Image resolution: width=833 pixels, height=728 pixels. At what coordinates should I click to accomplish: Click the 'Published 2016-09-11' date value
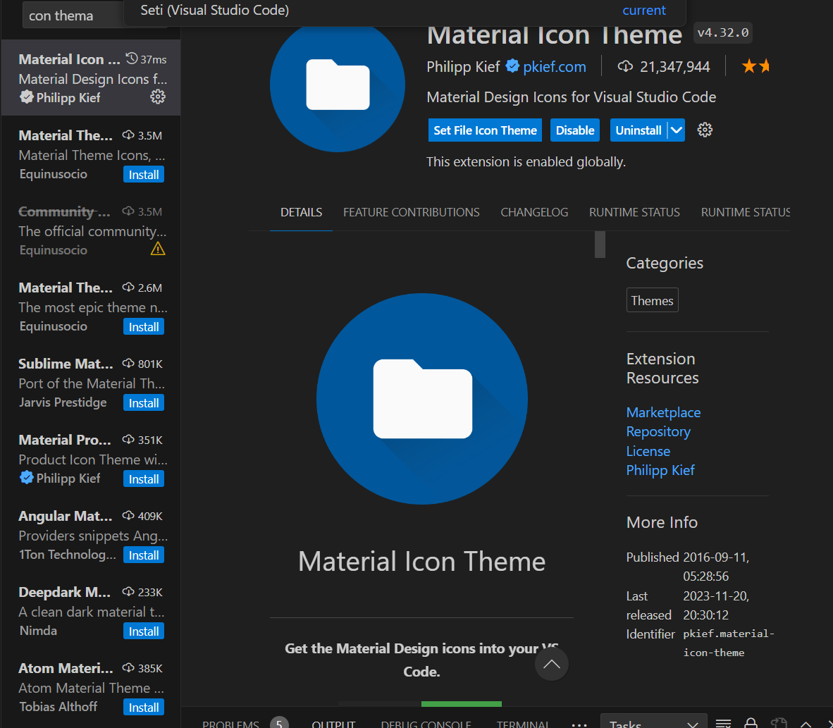(x=715, y=567)
